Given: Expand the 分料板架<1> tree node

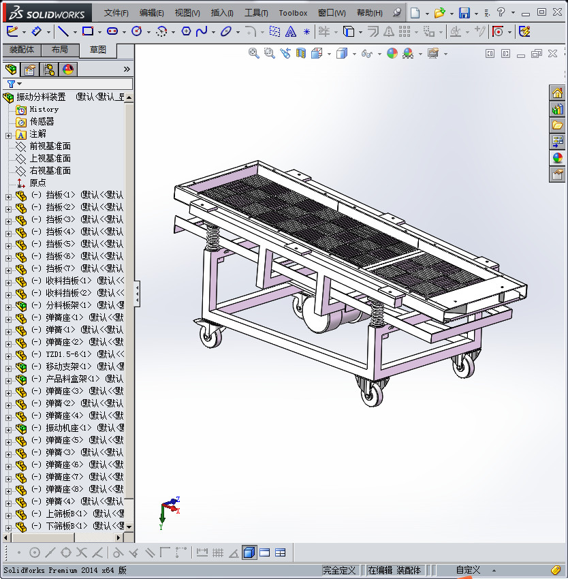Looking at the screenshot, I should tap(8, 307).
